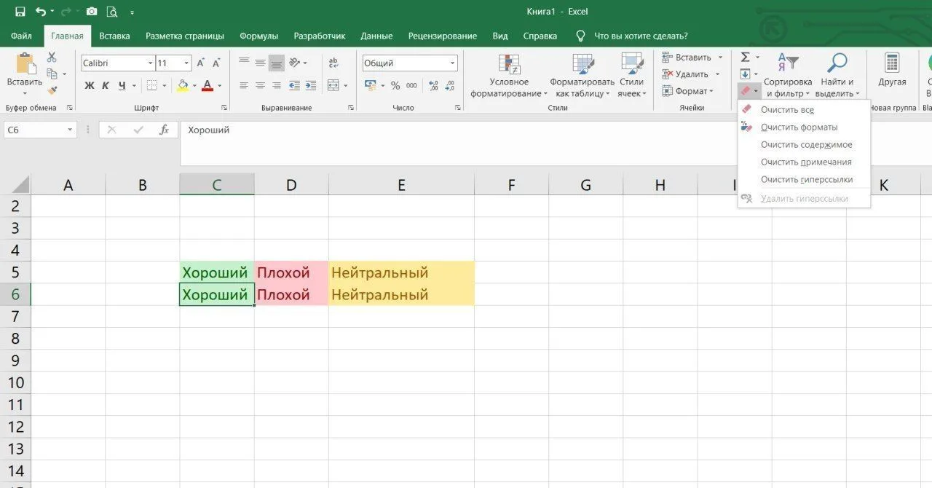Click the Camera tool in Quick Access
Image resolution: width=932 pixels, height=488 pixels.
click(x=92, y=12)
